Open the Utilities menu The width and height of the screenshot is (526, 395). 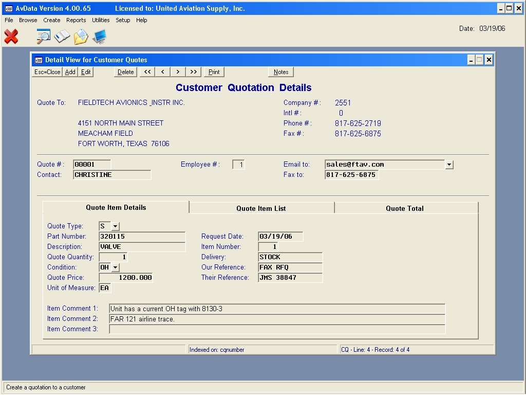point(101,20)
